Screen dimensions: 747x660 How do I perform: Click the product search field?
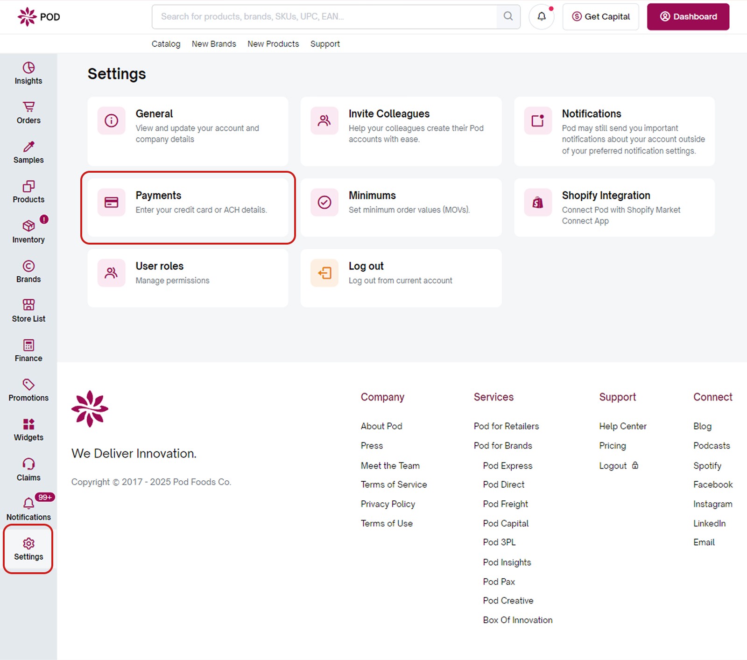click(327, 16)
